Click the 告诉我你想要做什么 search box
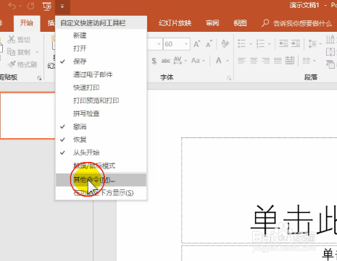Image resolution: width=337 pixels, height=261 pixels. (x=297, y=23)
